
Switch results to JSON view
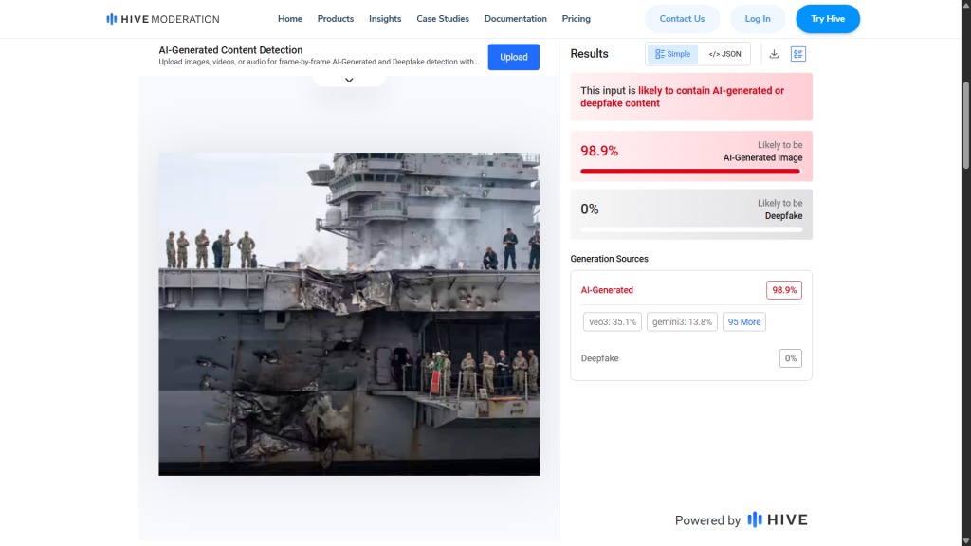click(x=724, y=54)
